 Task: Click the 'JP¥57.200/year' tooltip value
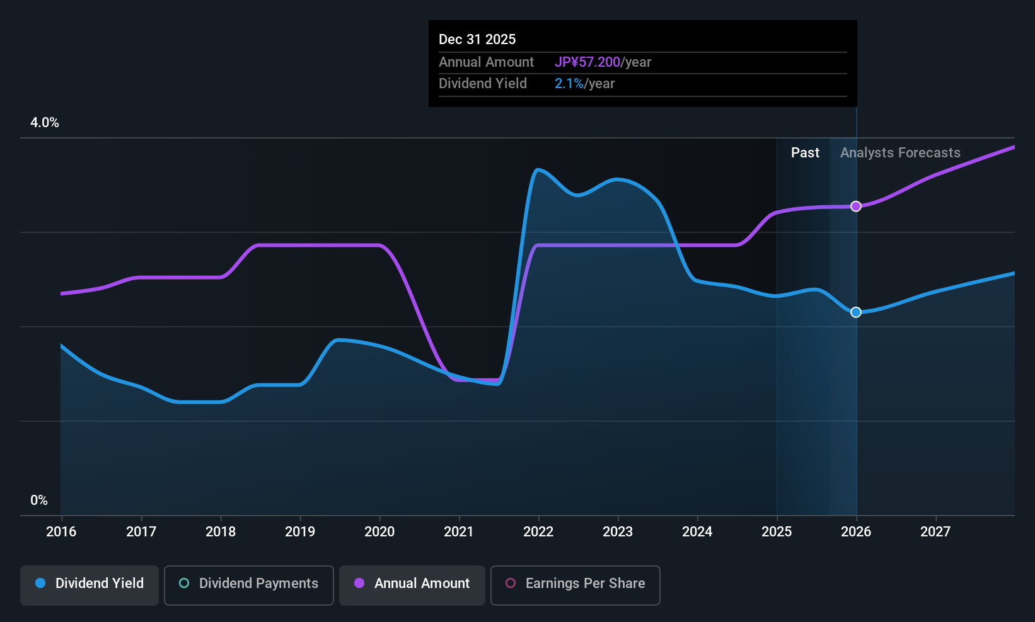point(603,62)
